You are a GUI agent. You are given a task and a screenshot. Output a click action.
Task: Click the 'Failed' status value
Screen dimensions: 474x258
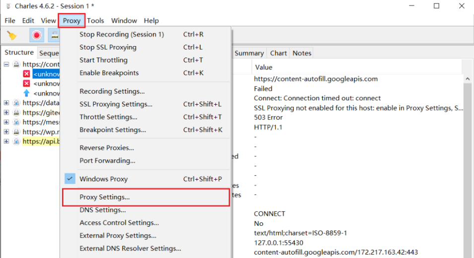pos(263,88)
